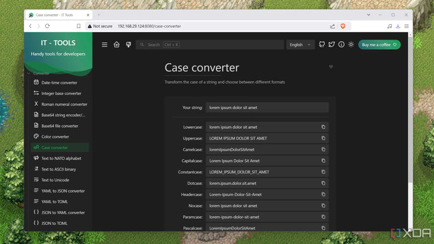Go to the home page icon

tap(116, 45)
